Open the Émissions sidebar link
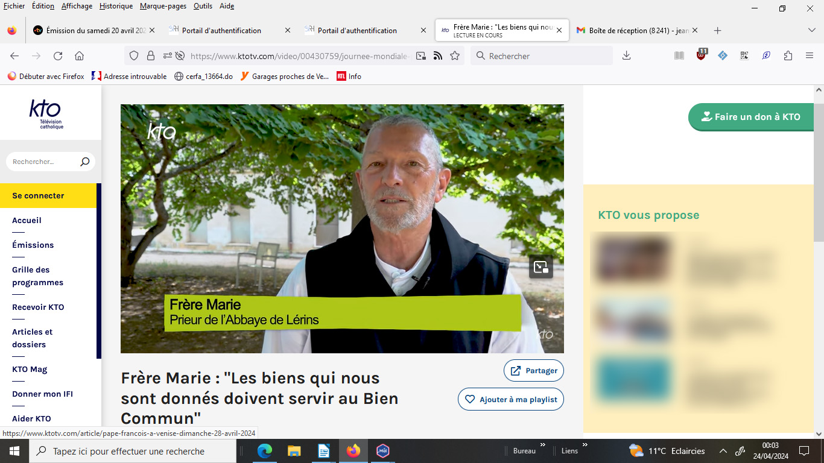This screenshot has width=824, height=463. click(x=33, y=245)
